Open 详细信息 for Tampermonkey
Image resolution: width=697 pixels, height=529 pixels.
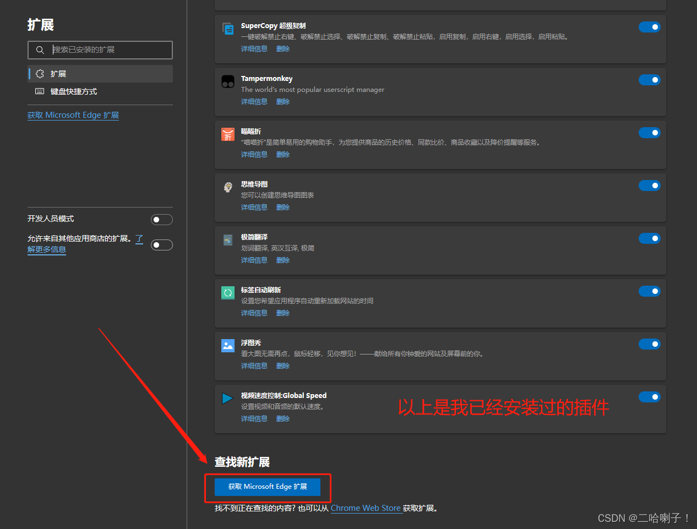[254, 102]
